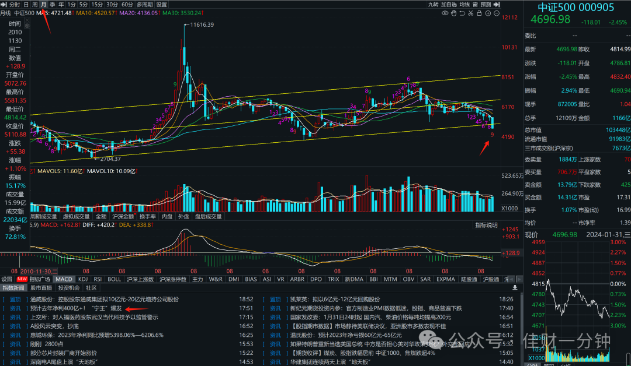Select the DMI indicator tab
The width and height of the screenshot is (631, 366).
tap(234, 279)
